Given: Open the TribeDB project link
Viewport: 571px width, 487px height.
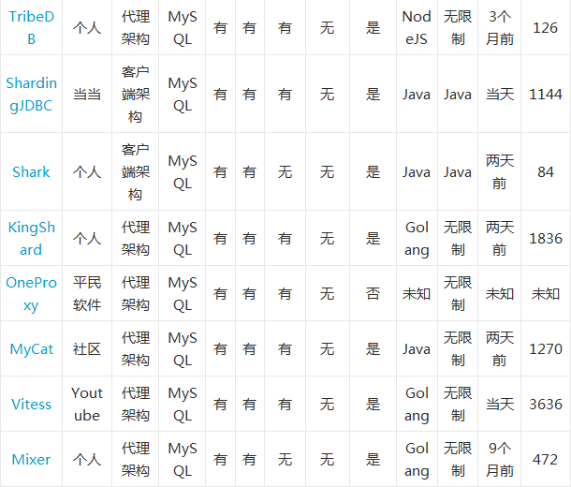Looking at the screenshot, I should 31,28.
